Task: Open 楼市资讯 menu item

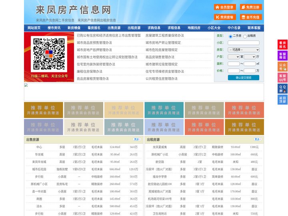Action: click(x=54, y=28)
